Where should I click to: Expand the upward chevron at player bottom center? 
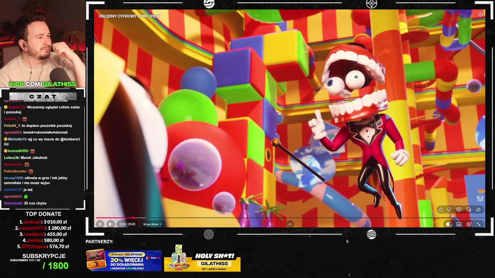coord(290,224)
